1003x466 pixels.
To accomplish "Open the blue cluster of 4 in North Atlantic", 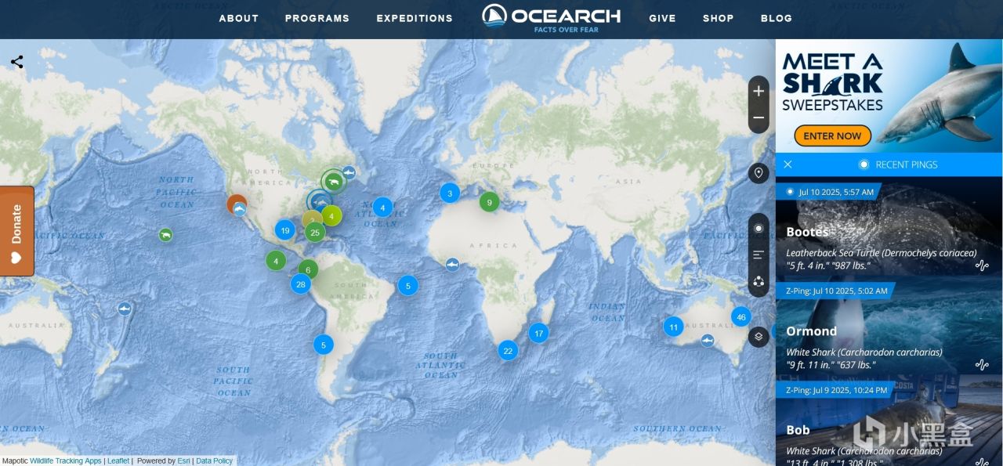I will click(x=382, y=207).
